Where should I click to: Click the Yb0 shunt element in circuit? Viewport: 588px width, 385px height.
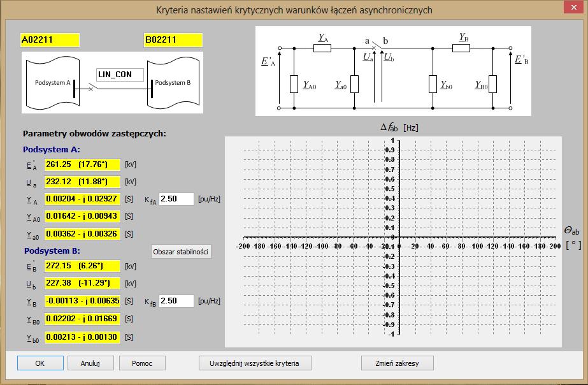coord(433,84)
